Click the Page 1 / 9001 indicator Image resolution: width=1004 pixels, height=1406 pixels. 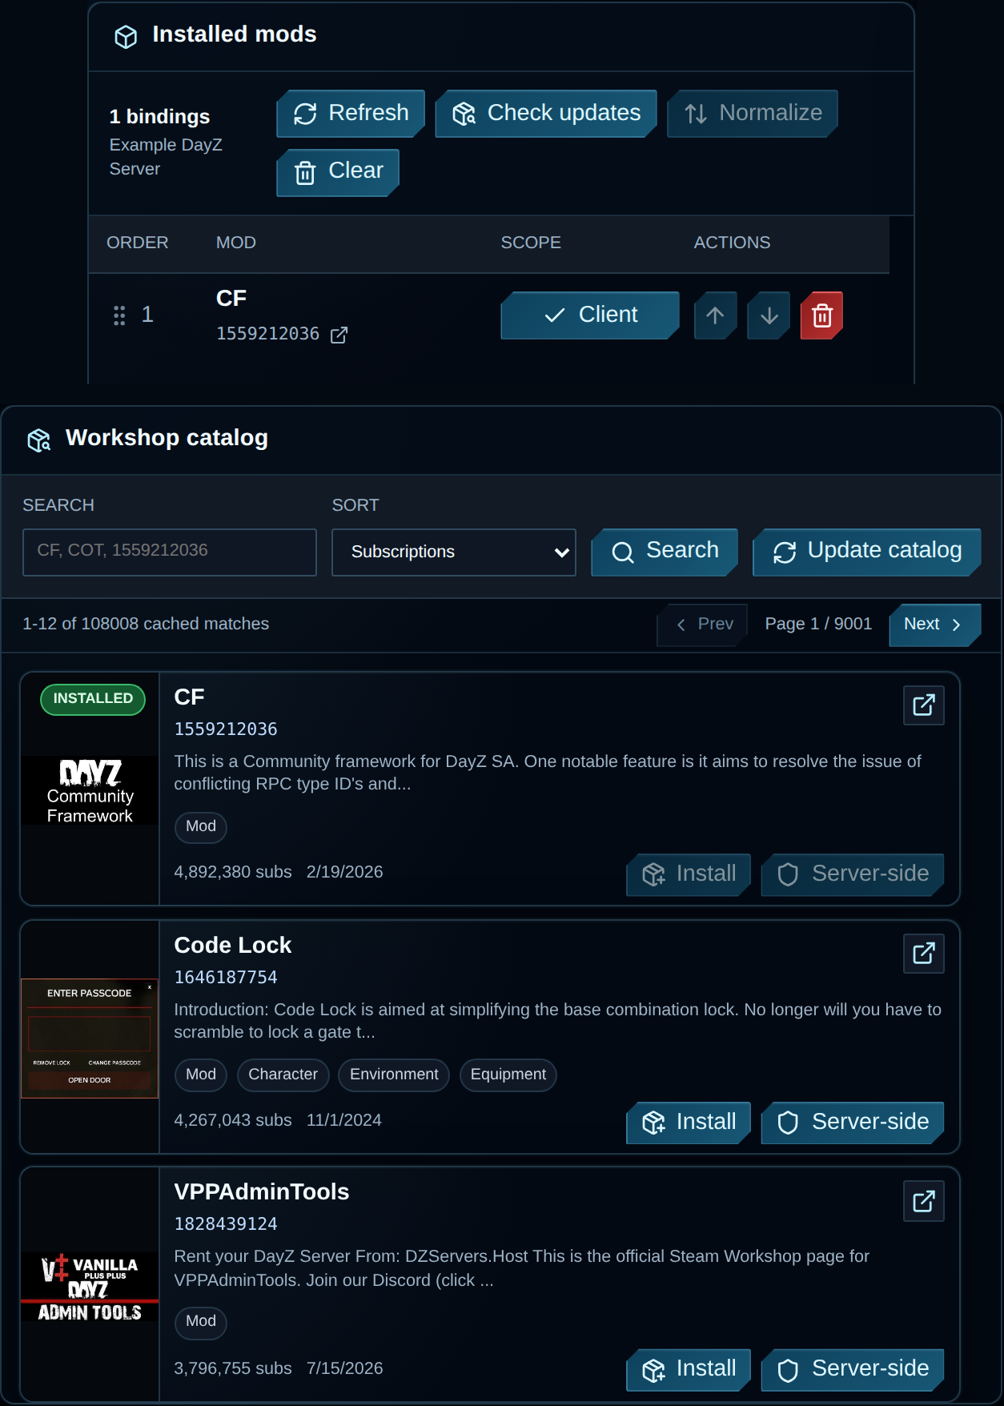818,624
